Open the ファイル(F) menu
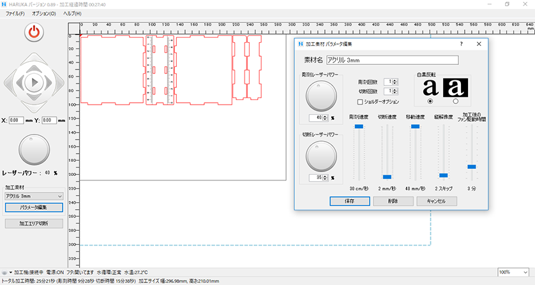The height and width of the screenshot is (285, 535). [15, 13]
